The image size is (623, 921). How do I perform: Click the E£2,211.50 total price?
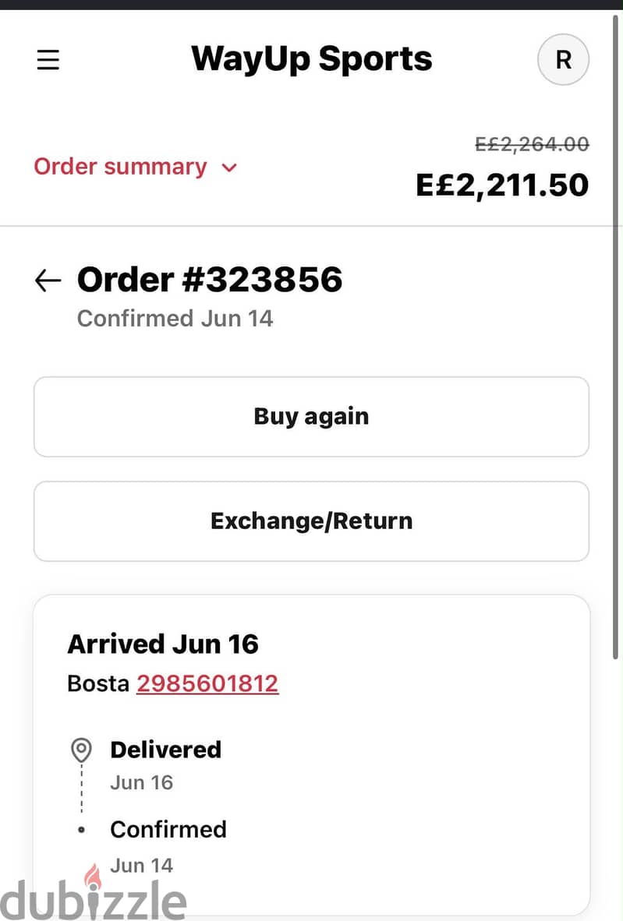(x=502, y=185)
